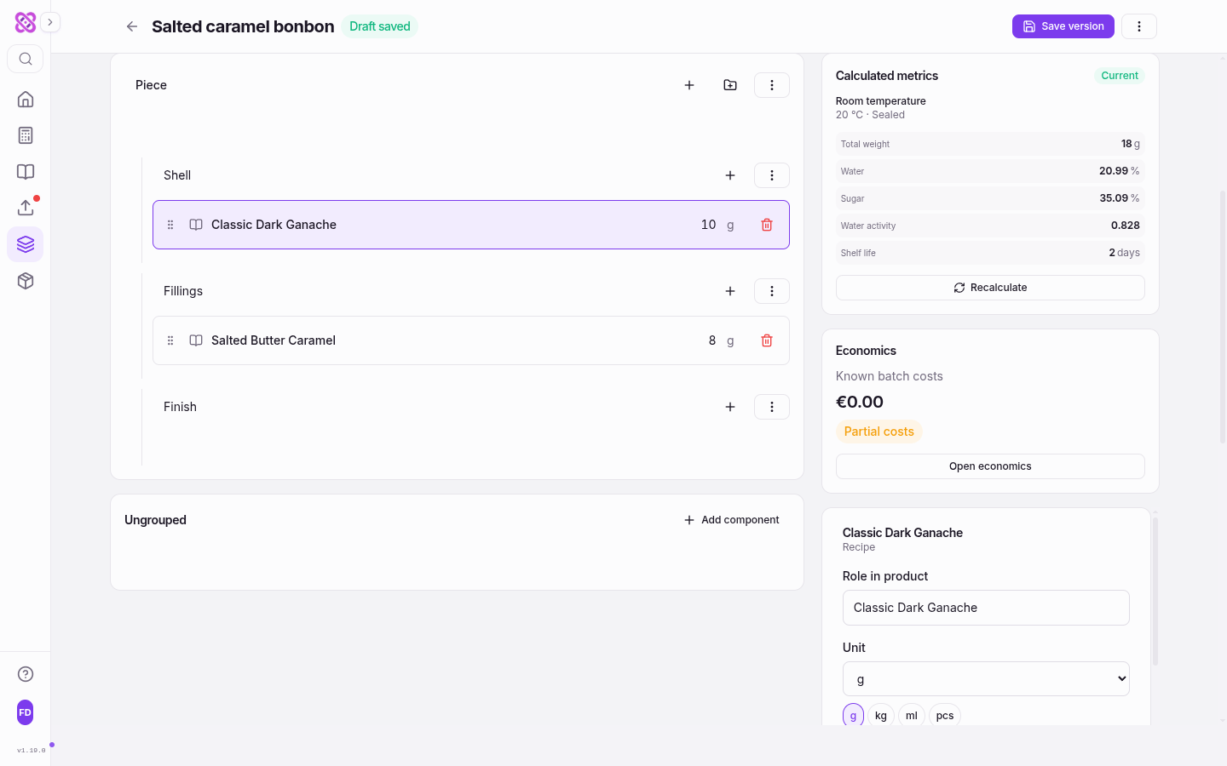Open the header more-options menu

coord(1139,26)
